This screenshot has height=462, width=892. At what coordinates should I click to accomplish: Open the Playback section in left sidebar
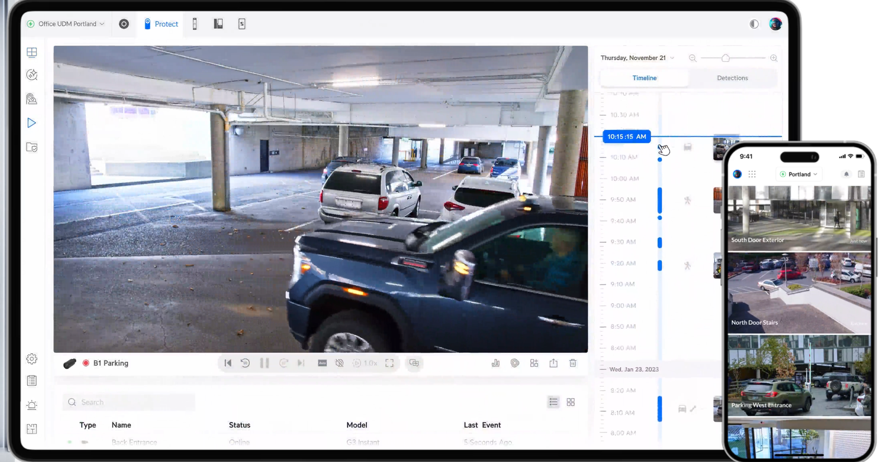point(32,123)
